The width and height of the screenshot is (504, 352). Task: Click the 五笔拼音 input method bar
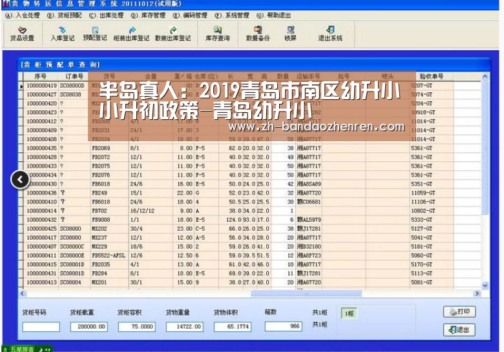pos(27,349)
